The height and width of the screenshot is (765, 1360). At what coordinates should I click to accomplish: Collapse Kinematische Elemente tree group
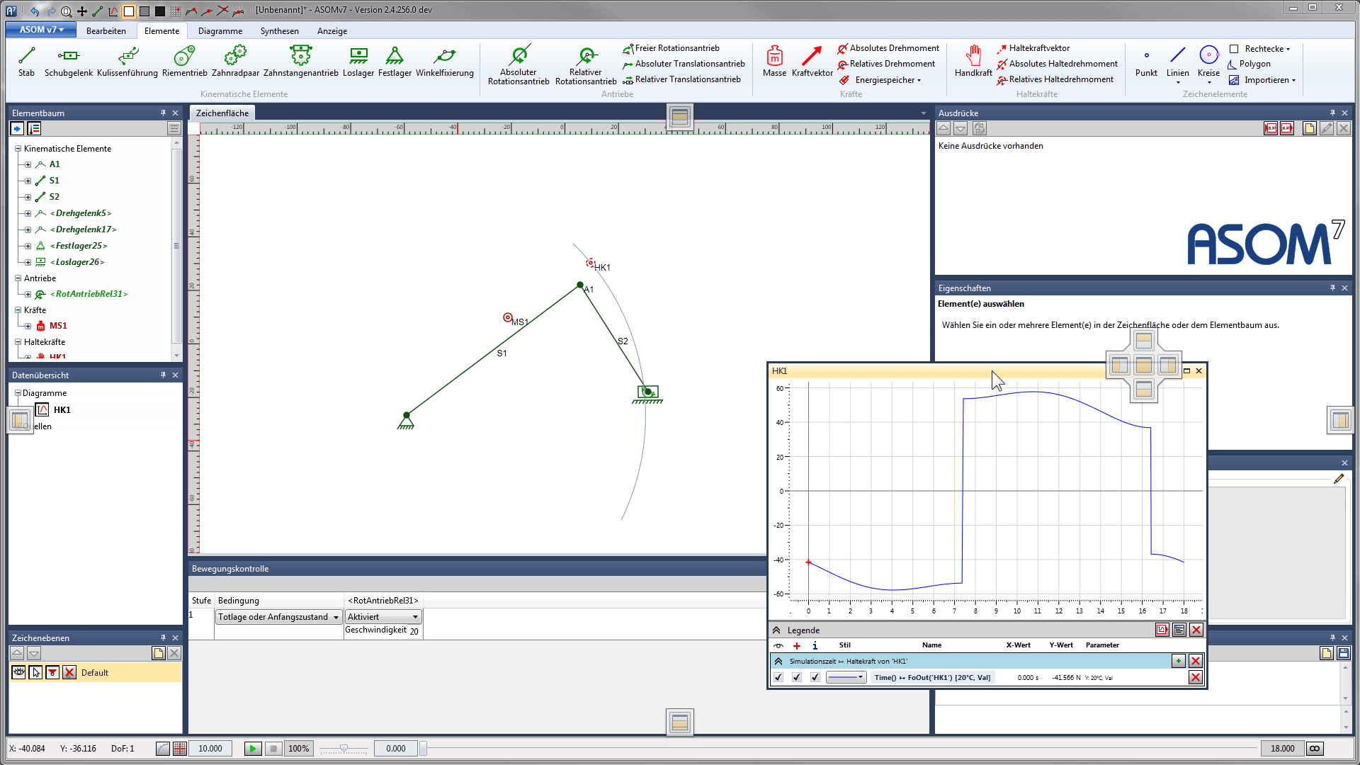pos(18,149)
